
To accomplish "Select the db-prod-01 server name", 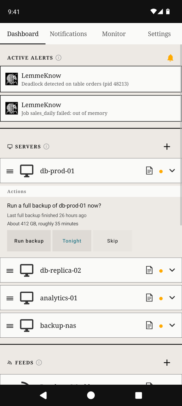I will point(57,171).
